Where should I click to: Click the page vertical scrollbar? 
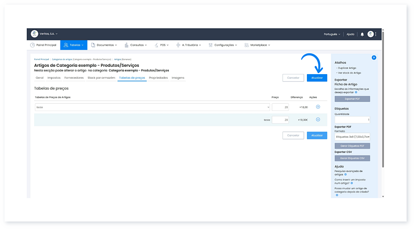pyautogui.click(x=383, y=100)
